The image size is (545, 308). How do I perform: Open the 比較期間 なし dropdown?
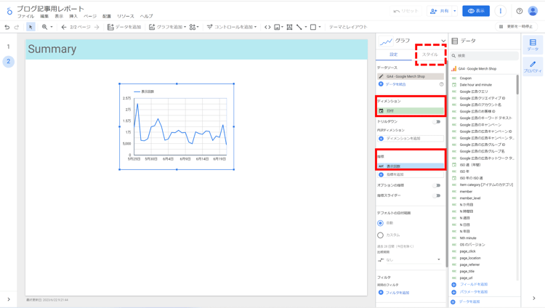(x=410, y=259)
